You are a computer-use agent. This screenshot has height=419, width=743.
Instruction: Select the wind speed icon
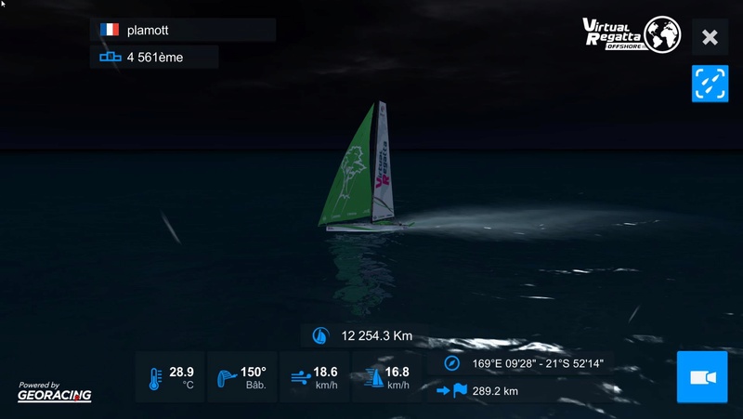(x=301, y=378)
